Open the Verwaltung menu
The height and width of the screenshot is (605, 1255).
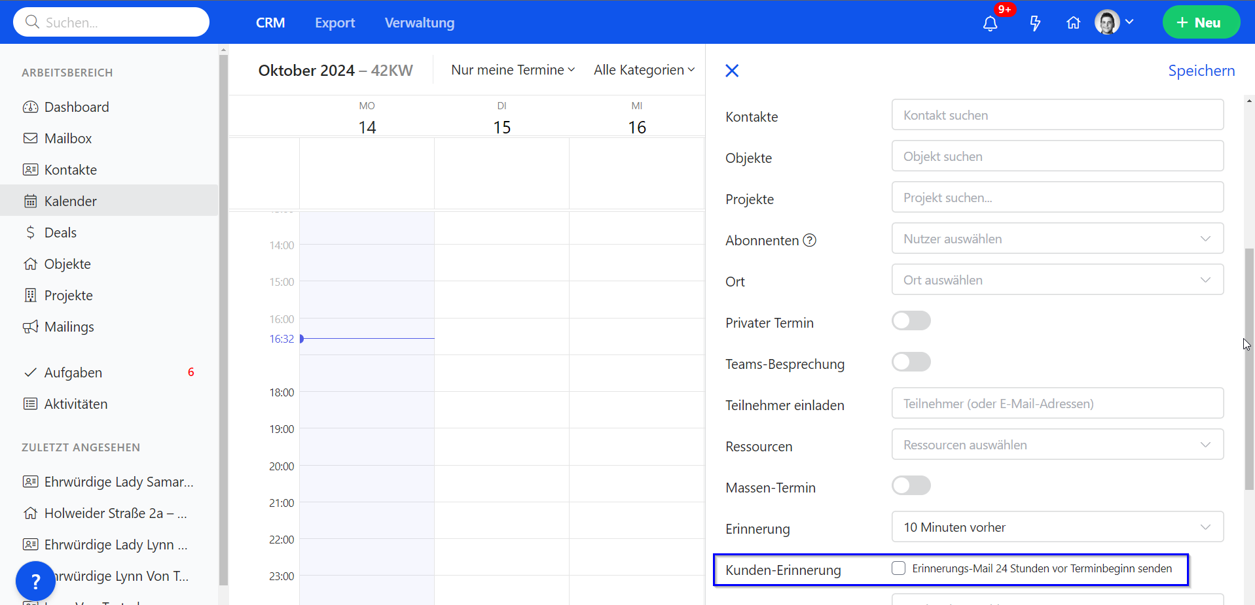(x=419, y=23)
